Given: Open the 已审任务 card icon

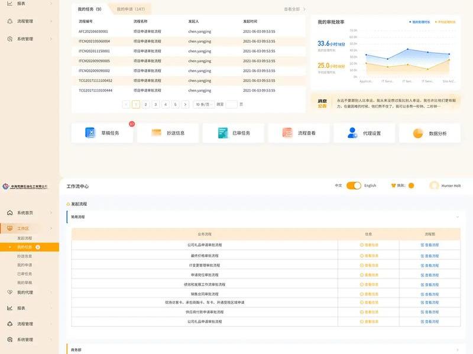Looking at the screenshot, I should click(223, 133).
